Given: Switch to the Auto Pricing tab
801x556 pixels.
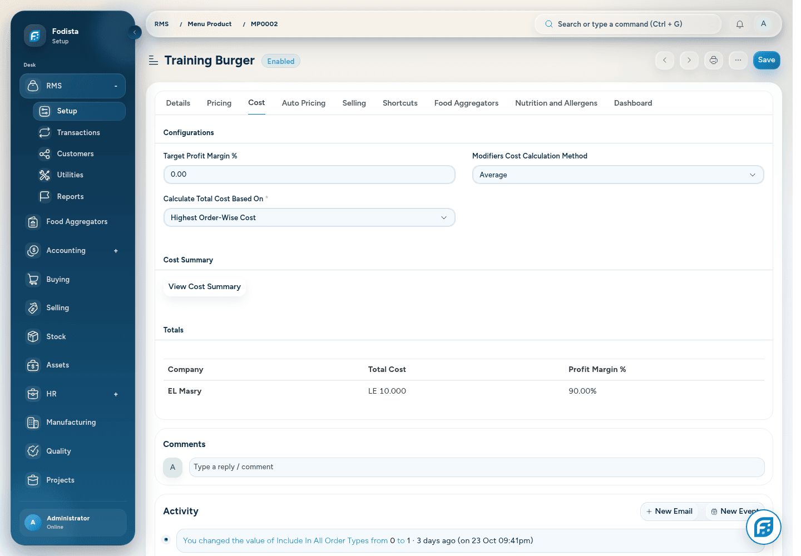Looking at the screenshot, I should [x=304, y=103].
